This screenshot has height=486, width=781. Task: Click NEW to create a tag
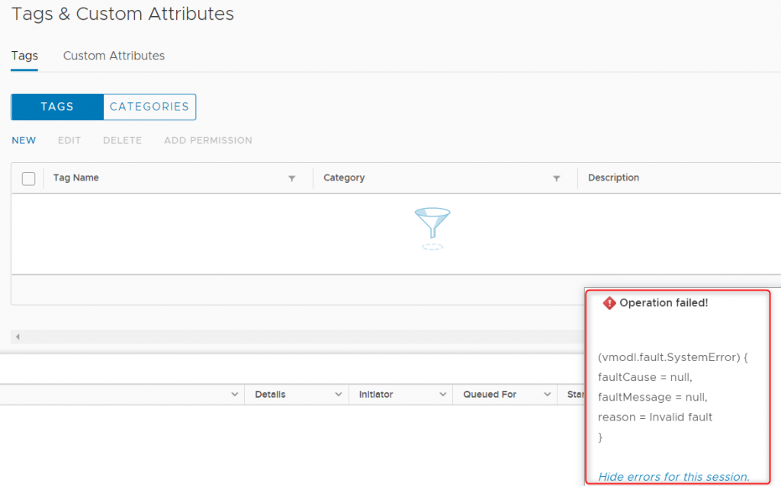click(24, 140)
